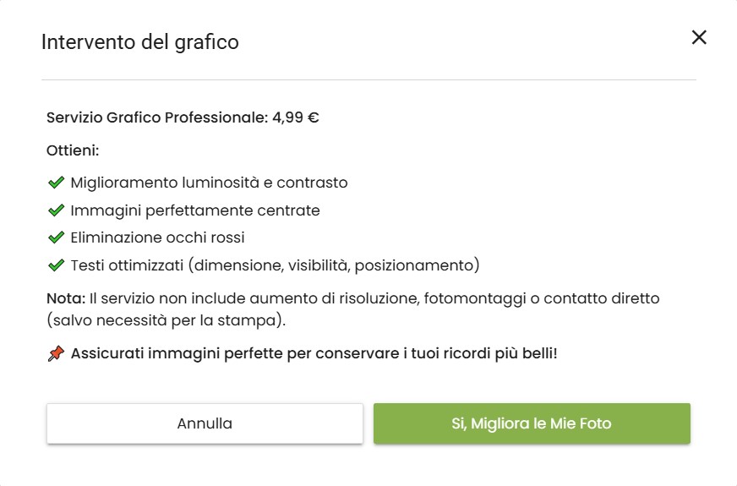Click the checkmark beside Miglioramento luminosità e contrasto

[57, 183]
